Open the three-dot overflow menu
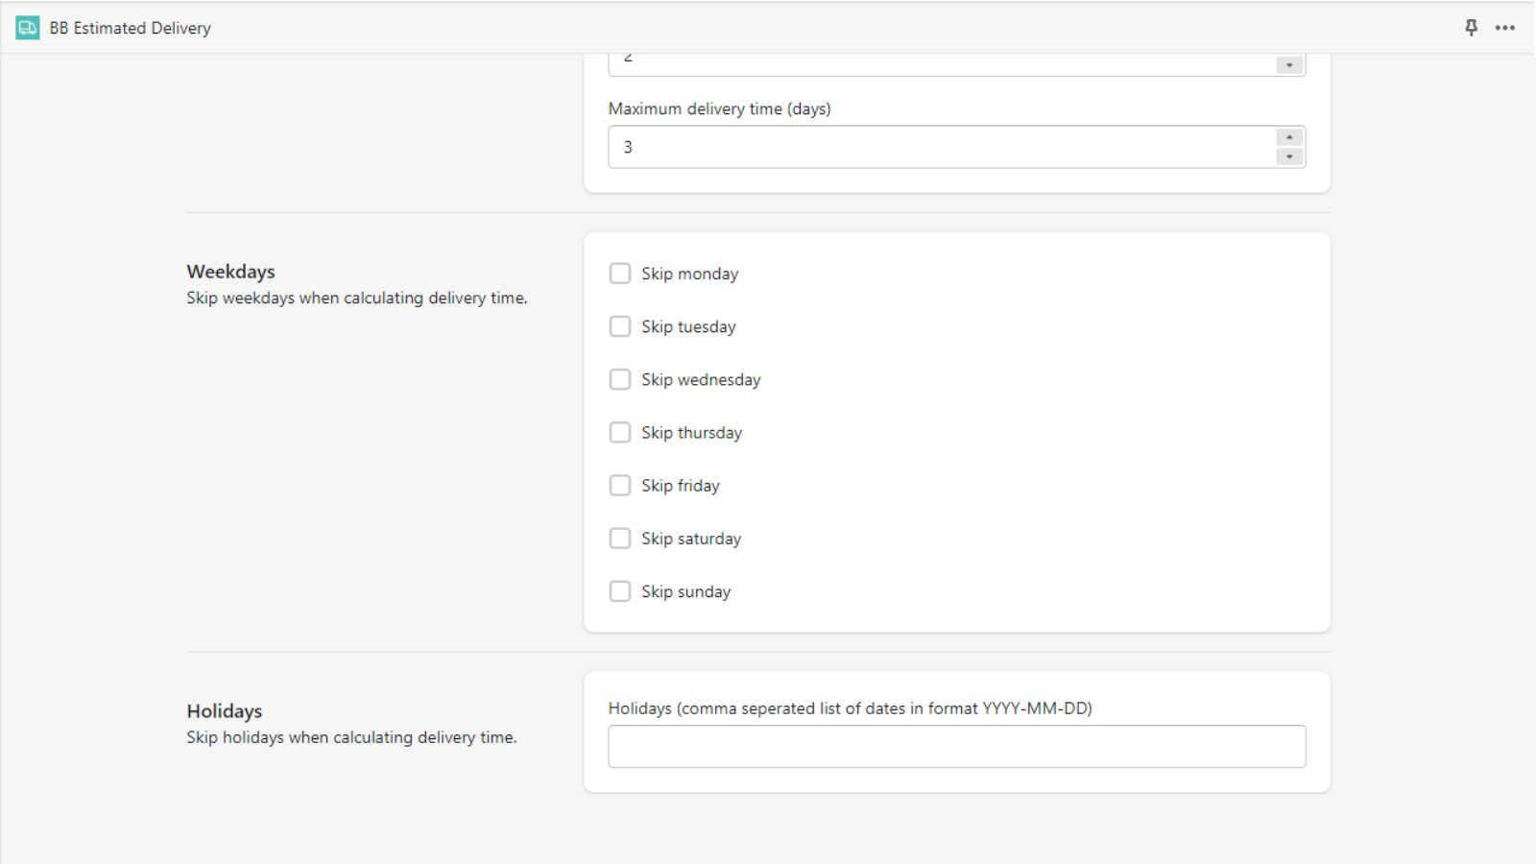Image resolution: width=1536 pixels, height=864 pixels. (x=1504, y=28)
